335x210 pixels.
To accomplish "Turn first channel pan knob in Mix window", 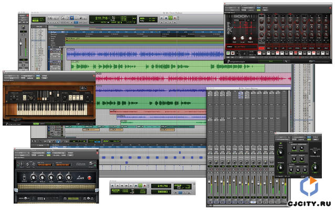I will [x=210, y=163].
